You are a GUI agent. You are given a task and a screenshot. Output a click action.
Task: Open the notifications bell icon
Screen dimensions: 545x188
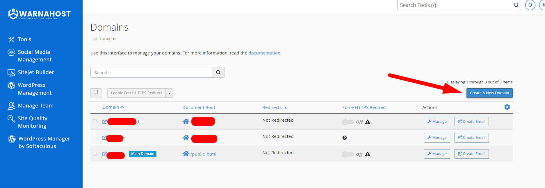[530, 5]
